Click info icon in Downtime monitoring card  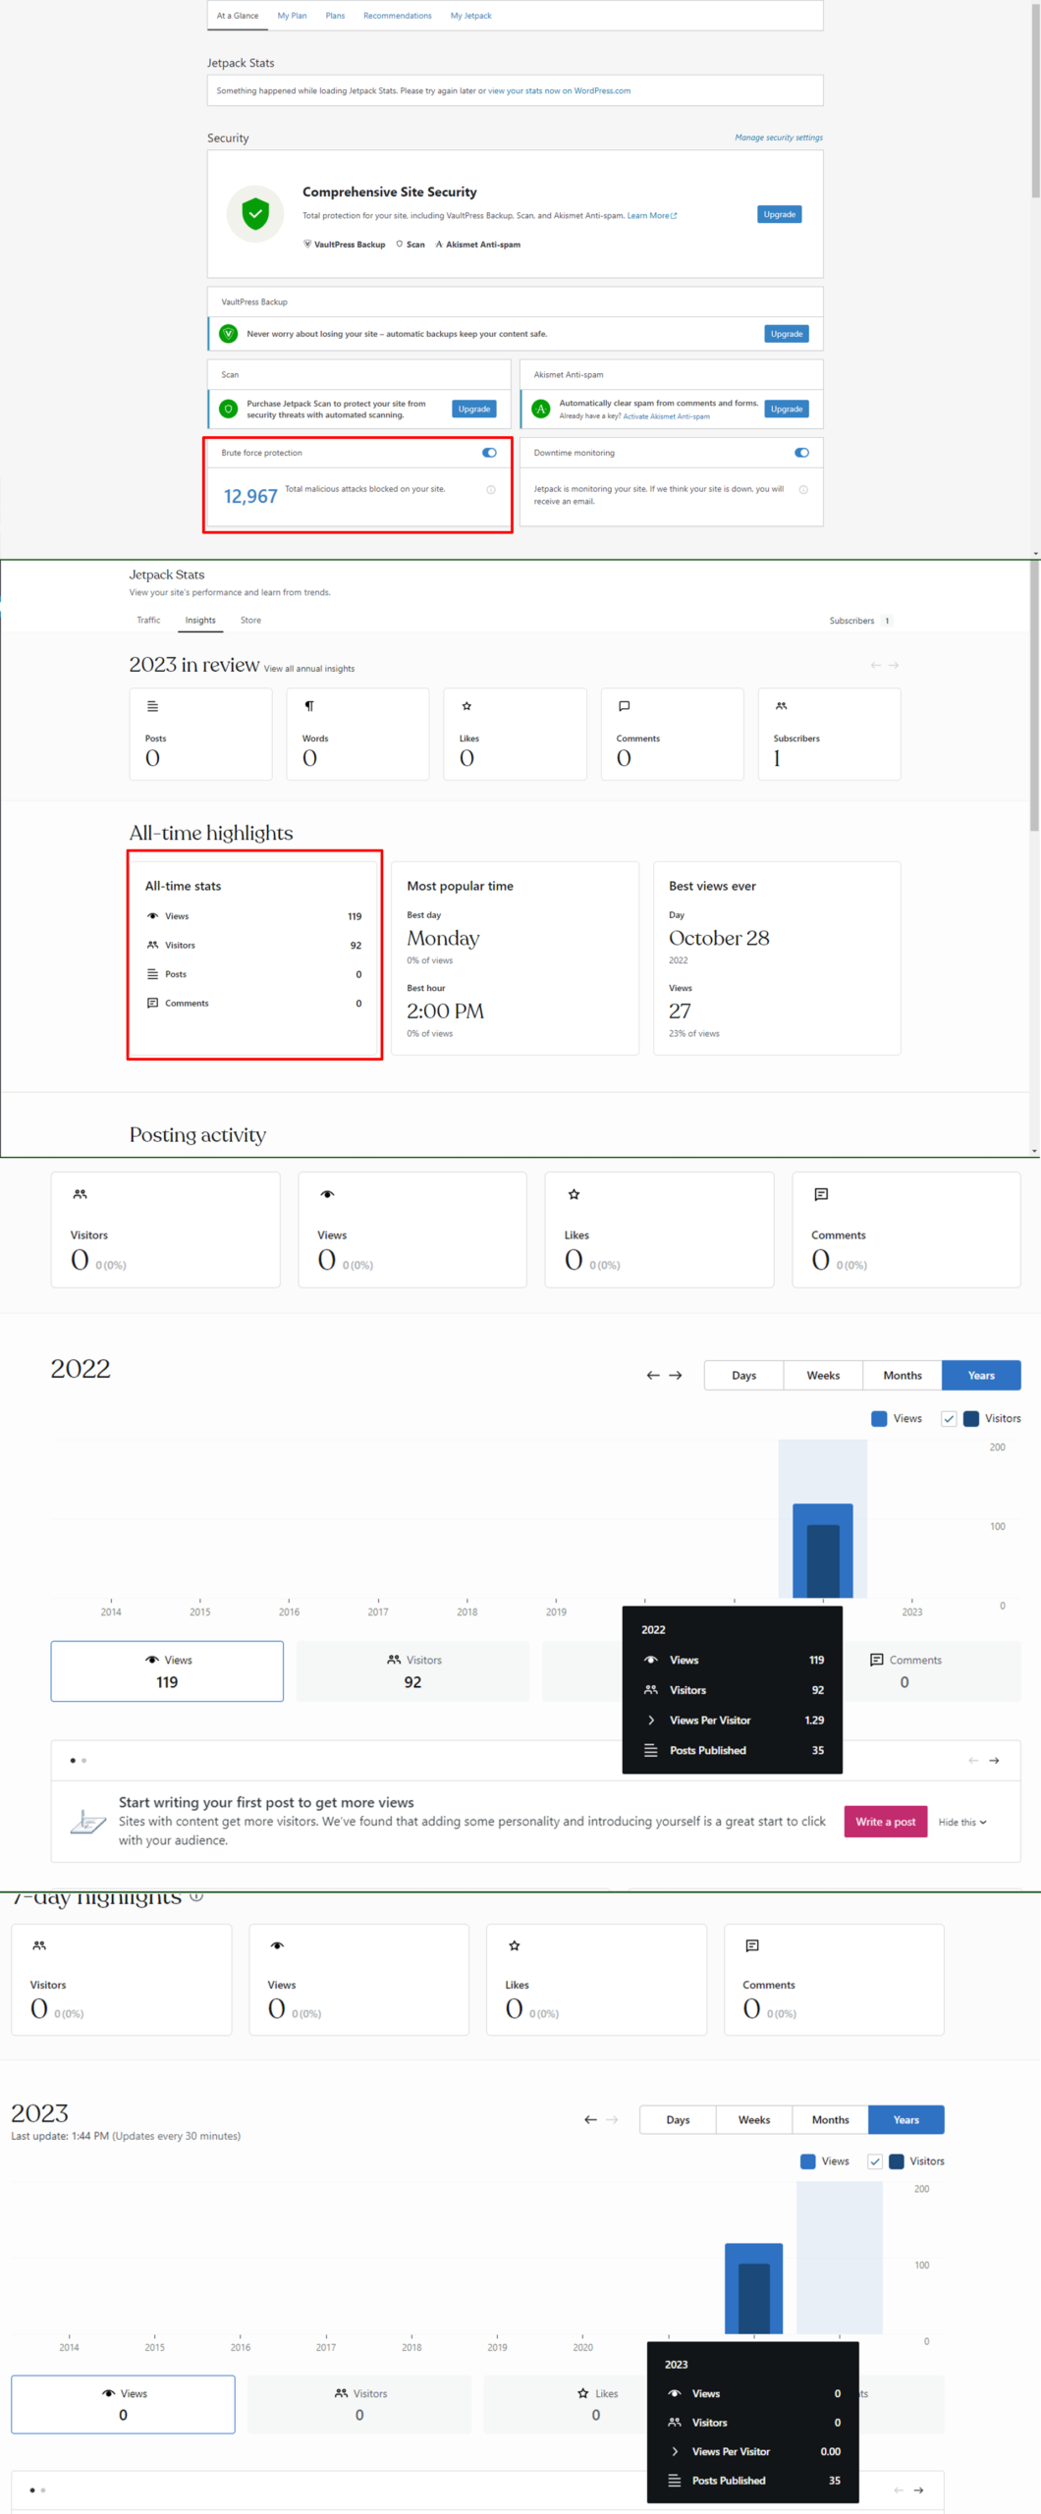(803, 489)
